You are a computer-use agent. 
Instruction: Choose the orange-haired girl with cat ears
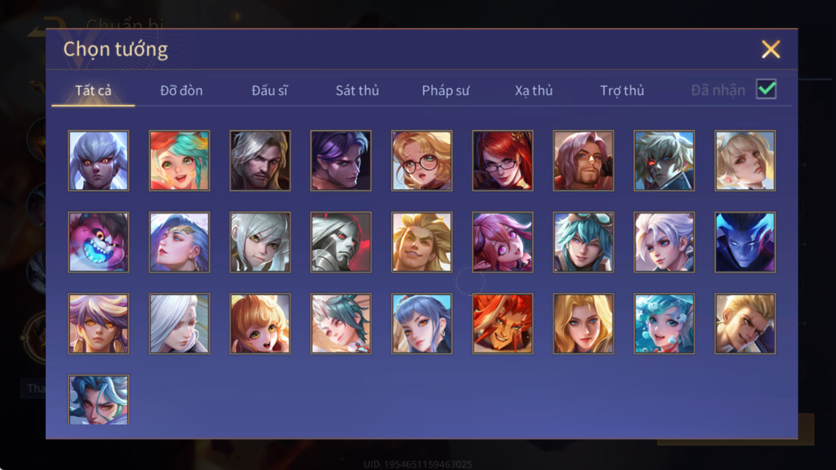pyautogui.click(x=260, y=324)
